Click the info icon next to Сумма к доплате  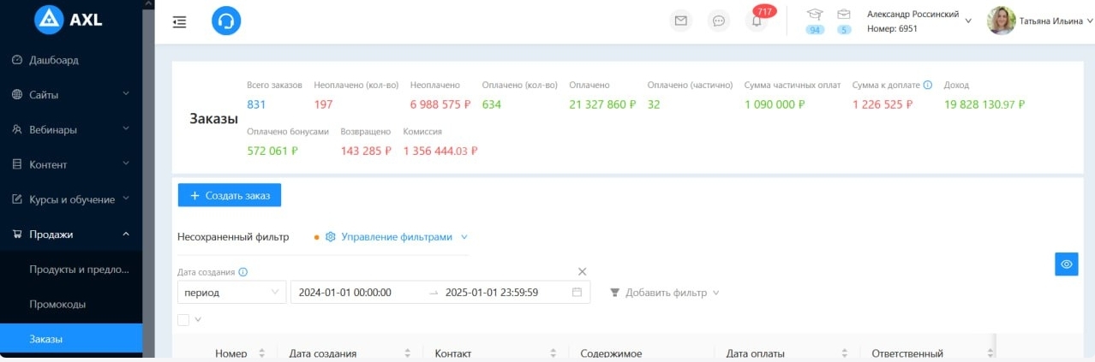coord(928,86)
